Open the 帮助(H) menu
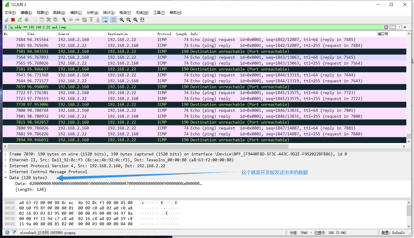This screenshot has height=238, width=414. coord(176,13)
